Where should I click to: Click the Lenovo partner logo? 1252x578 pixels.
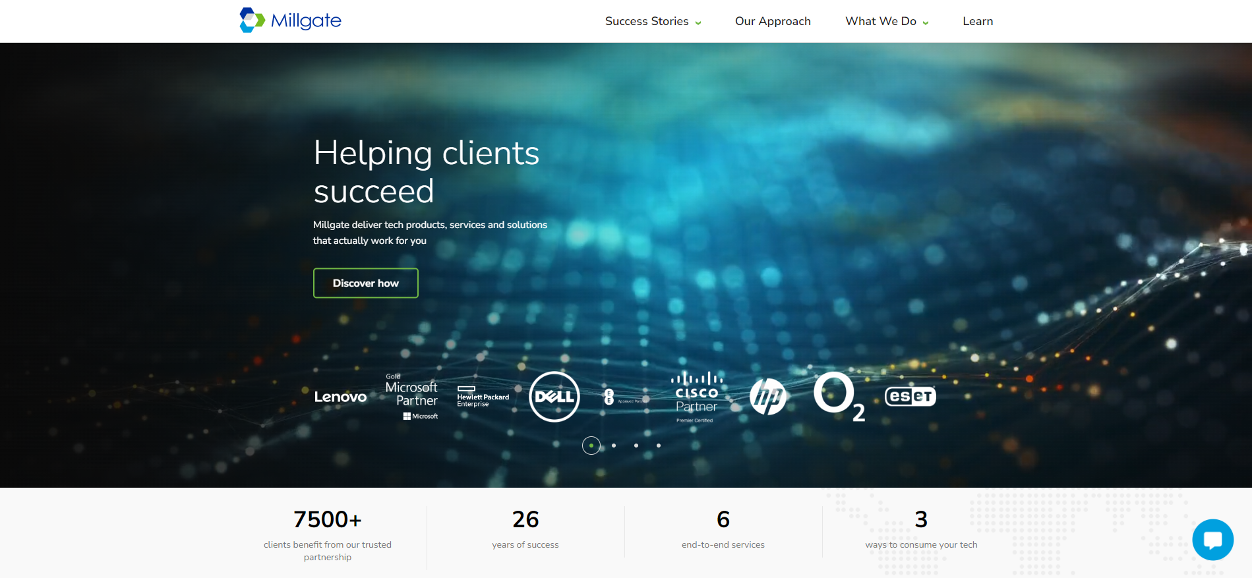[340, 397]
